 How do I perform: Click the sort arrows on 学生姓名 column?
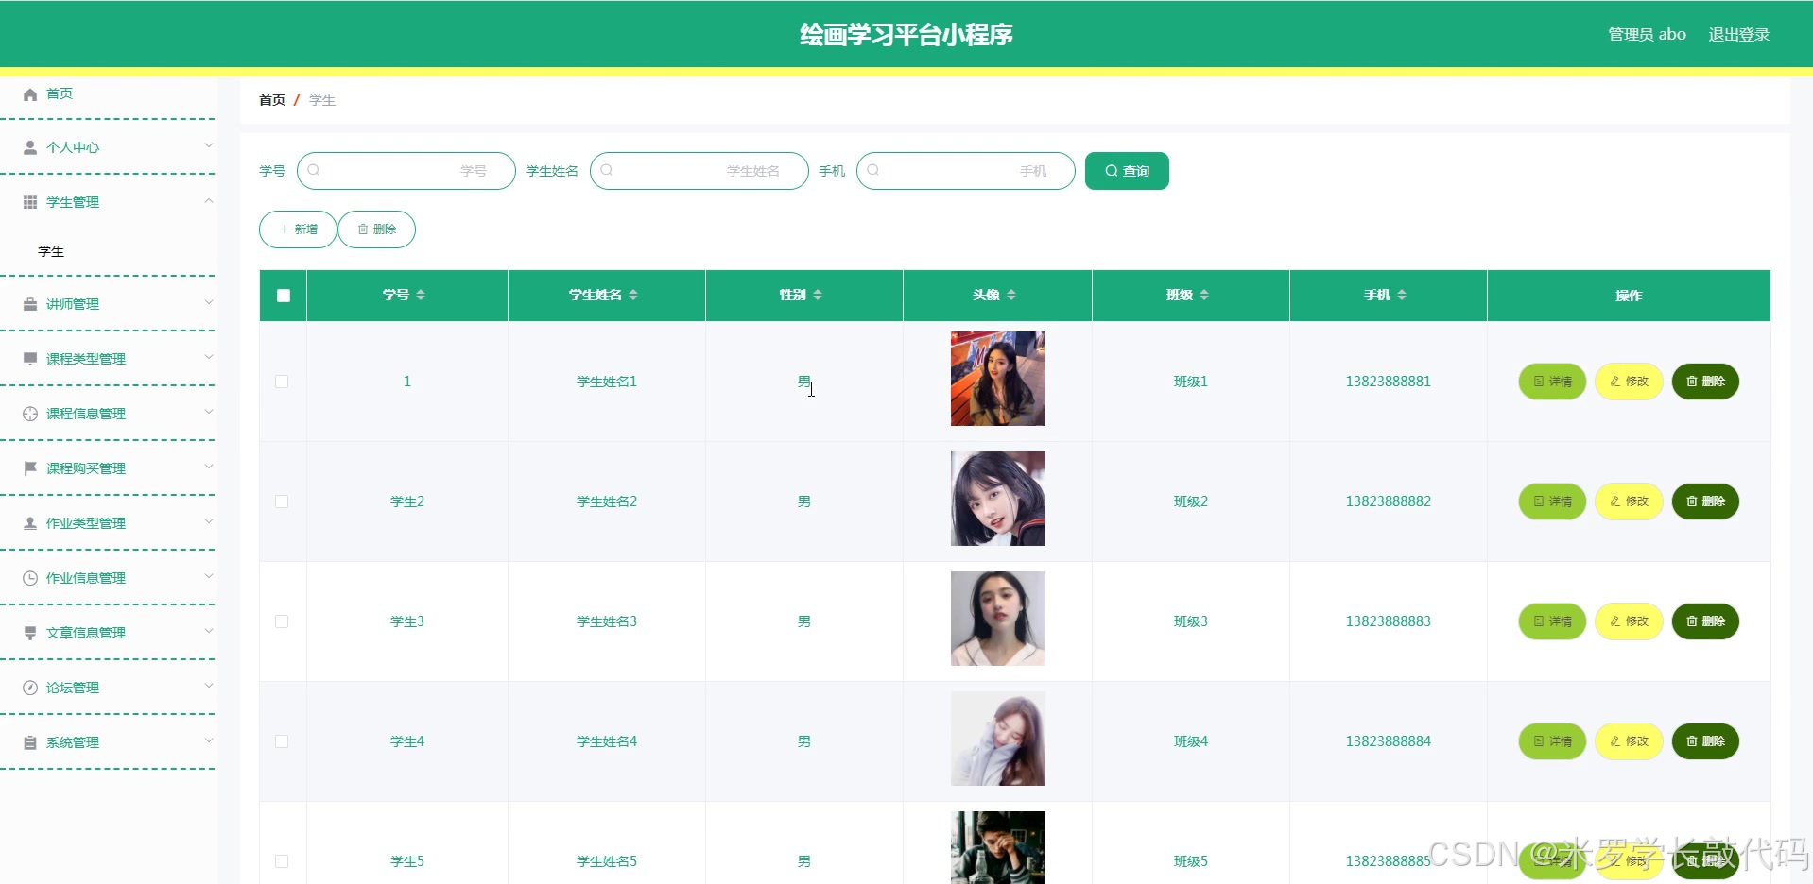633,295
